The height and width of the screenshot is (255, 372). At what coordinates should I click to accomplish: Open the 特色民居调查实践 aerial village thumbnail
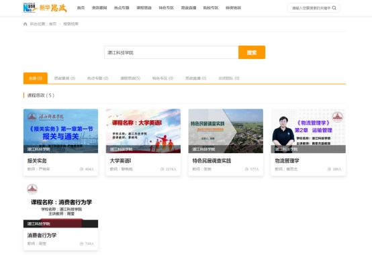click(226, 131)
